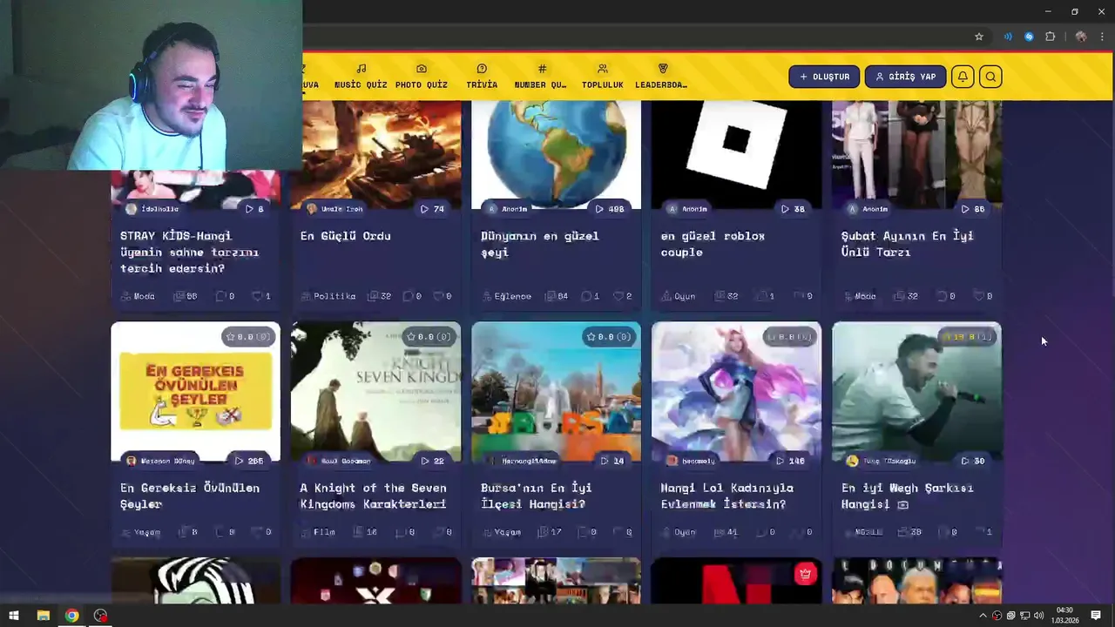This screenshot has height=627, width=1115.
Task: Open the browser extensions puzzle icon
Action: pyautogui.click(x=1050, y=37)
